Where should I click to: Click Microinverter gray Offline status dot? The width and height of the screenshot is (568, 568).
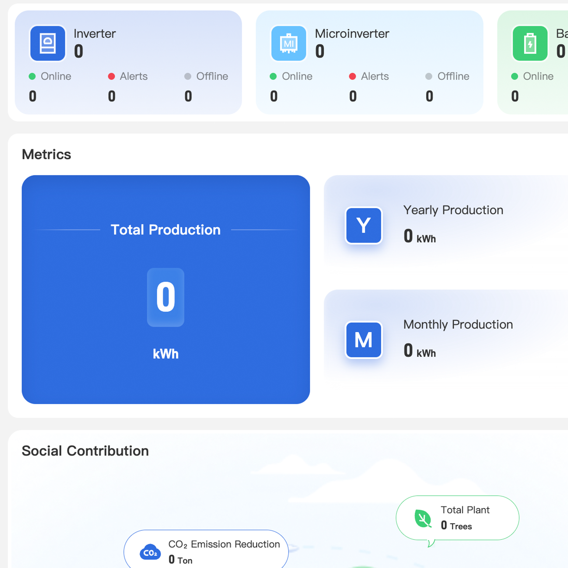[429, 76]
